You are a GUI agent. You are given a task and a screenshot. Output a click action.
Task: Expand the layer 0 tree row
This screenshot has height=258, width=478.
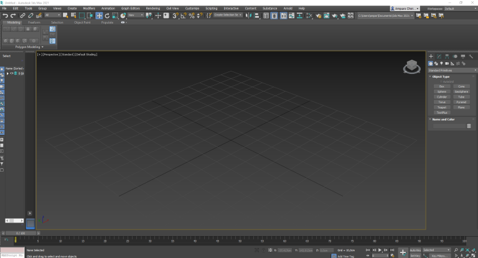point(7,73)
